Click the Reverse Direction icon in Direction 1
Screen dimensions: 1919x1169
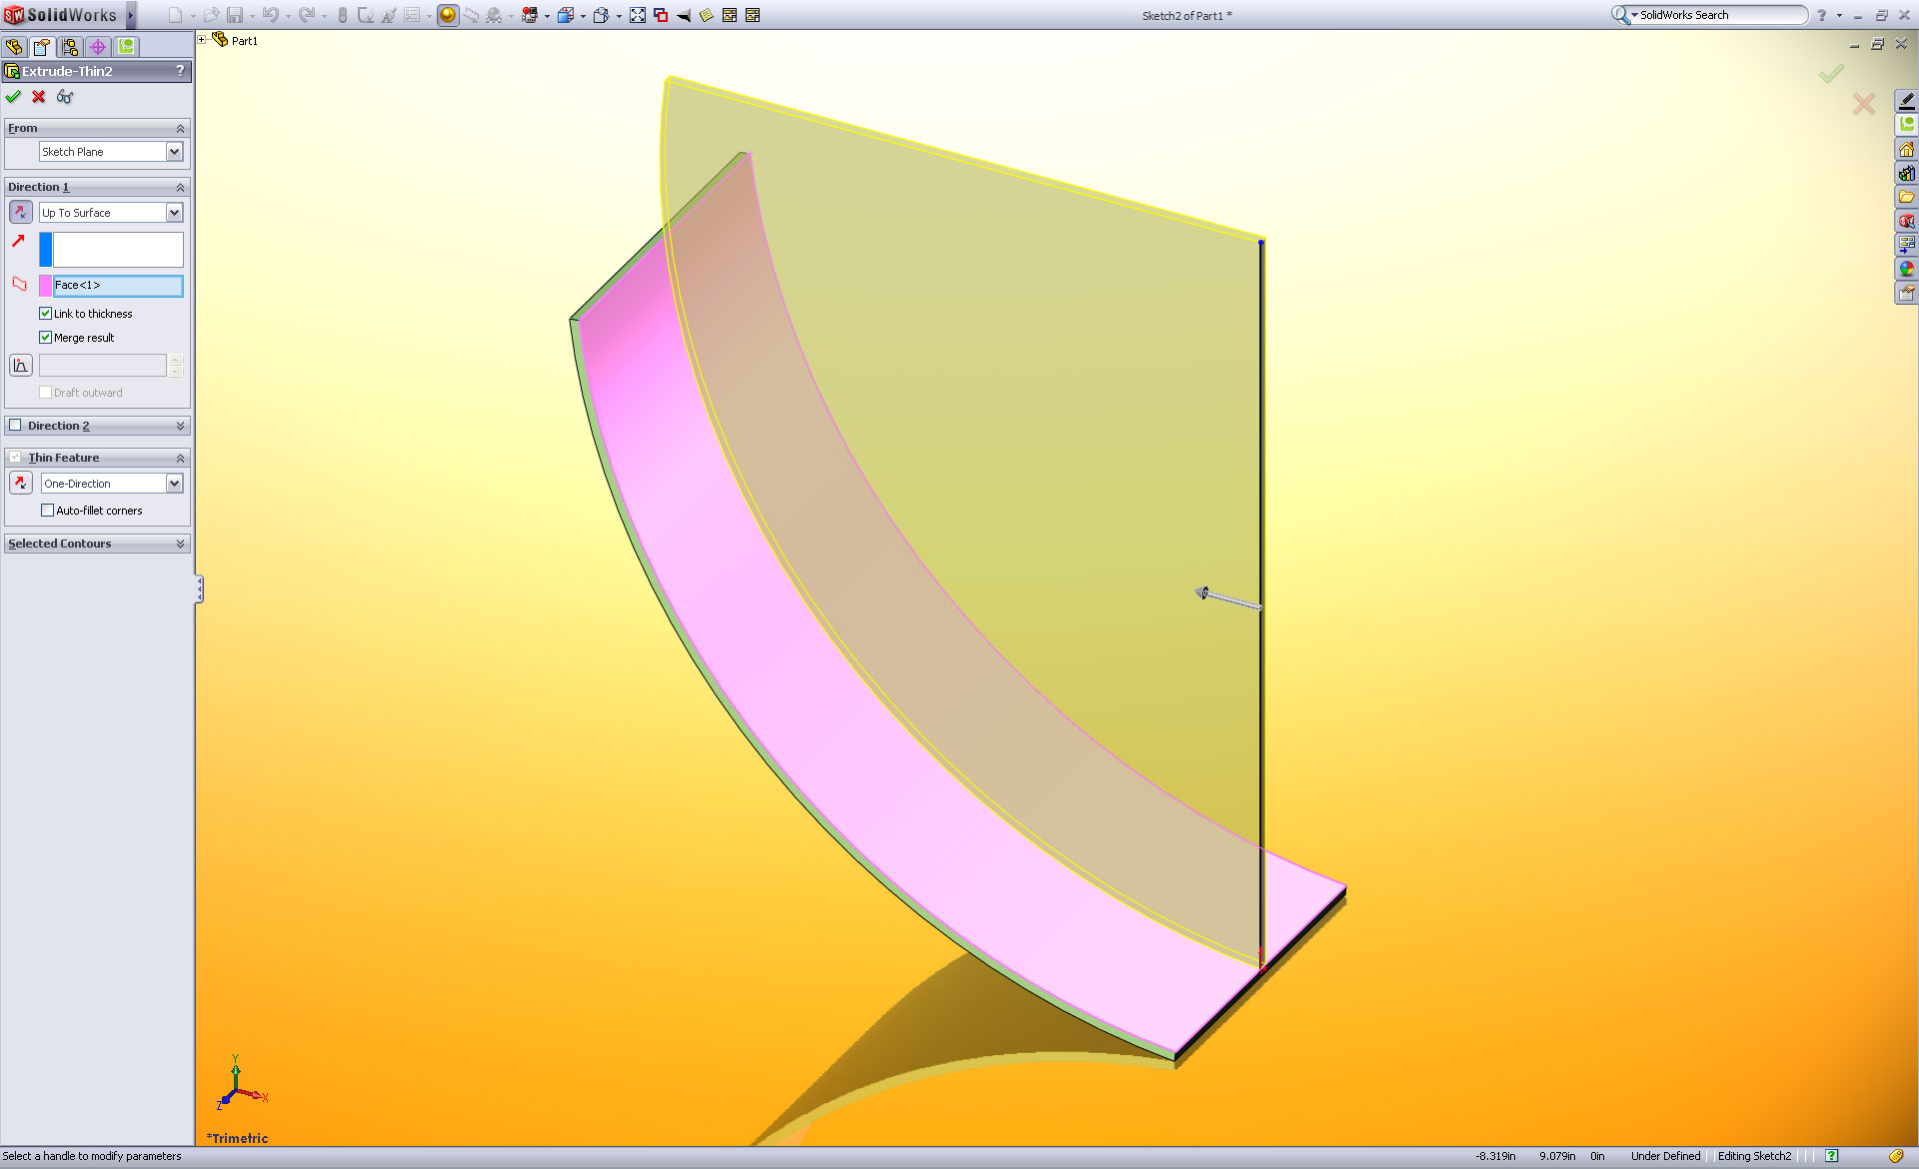(21, 212)
